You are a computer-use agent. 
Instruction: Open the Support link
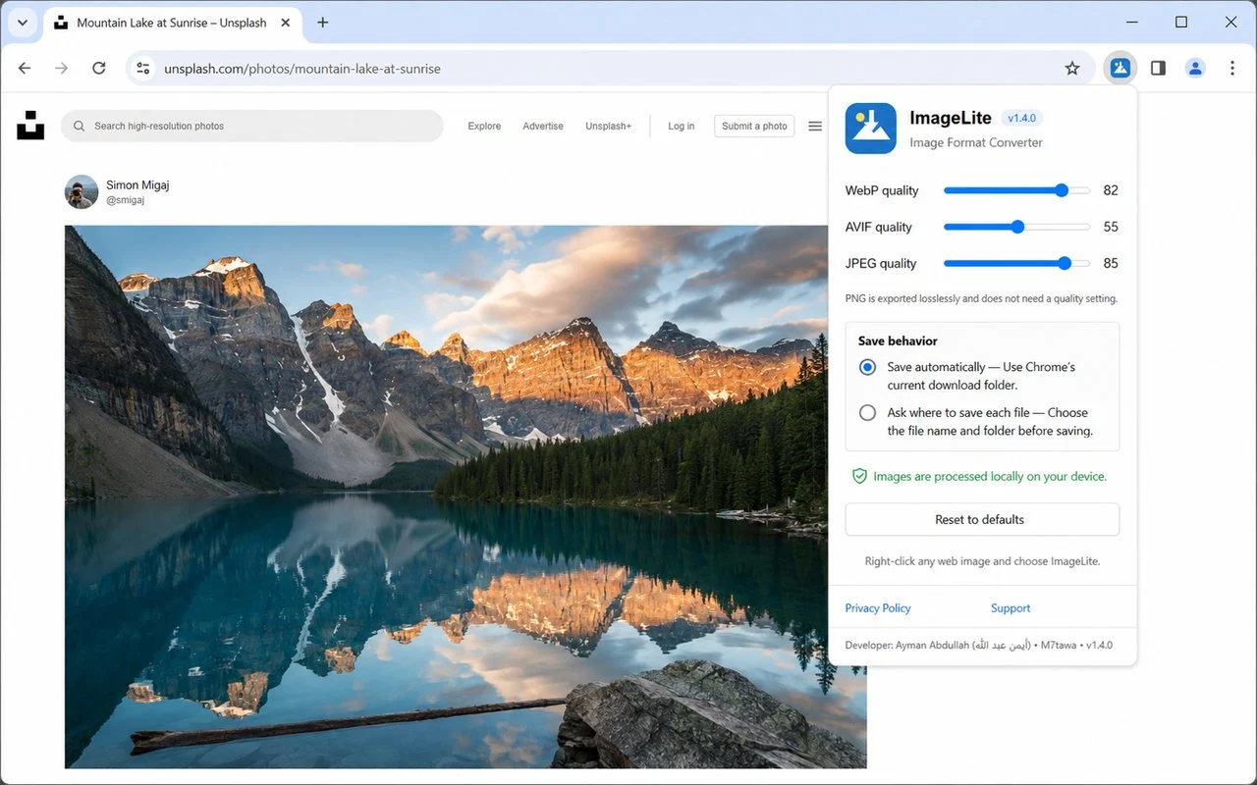coord(1011,608)
